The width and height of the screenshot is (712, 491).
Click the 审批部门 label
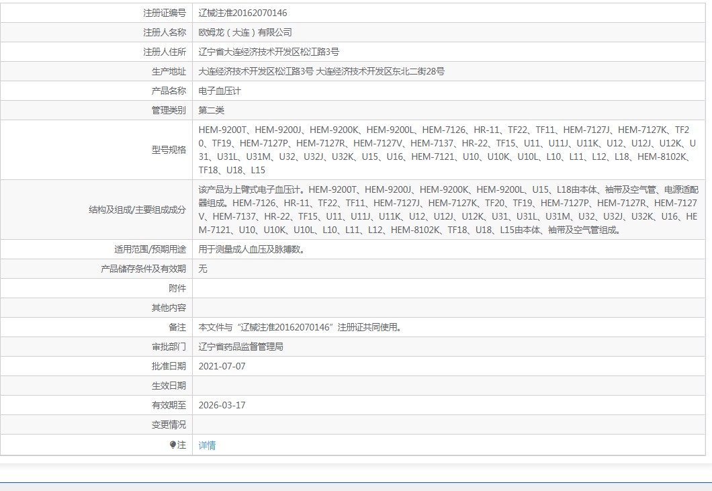click(169, 347)
